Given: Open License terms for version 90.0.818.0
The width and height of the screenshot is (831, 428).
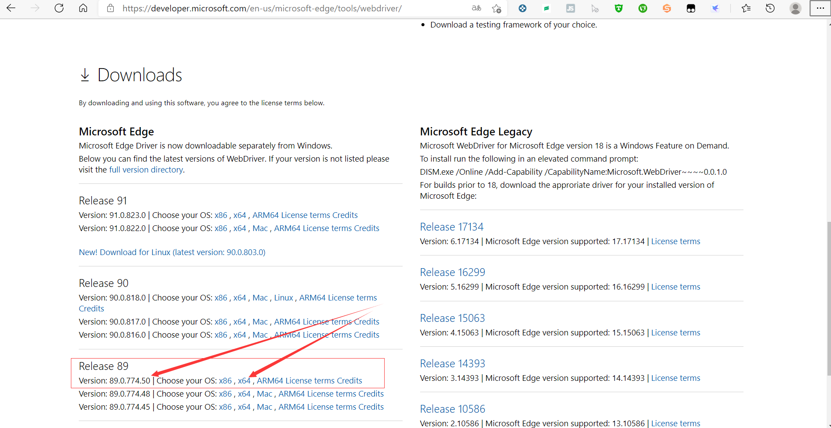Looking at the screenshot, I should [x=352, y=297].
